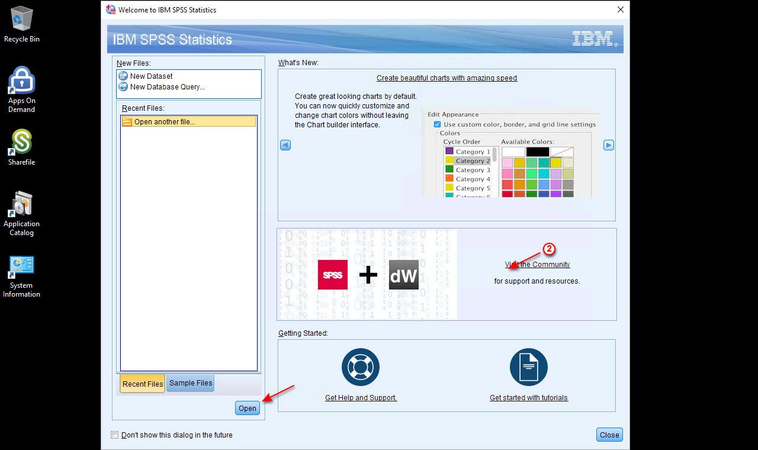Enable Don't show this dialog in future
The height and width of the screenshot is (450, 758).
pyautogui.click(x=115, y=435)
